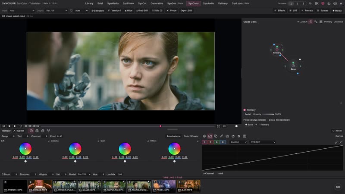Open the bars panel icon beside wheels icon
This screenshot has width=345, height=194.
37,131
